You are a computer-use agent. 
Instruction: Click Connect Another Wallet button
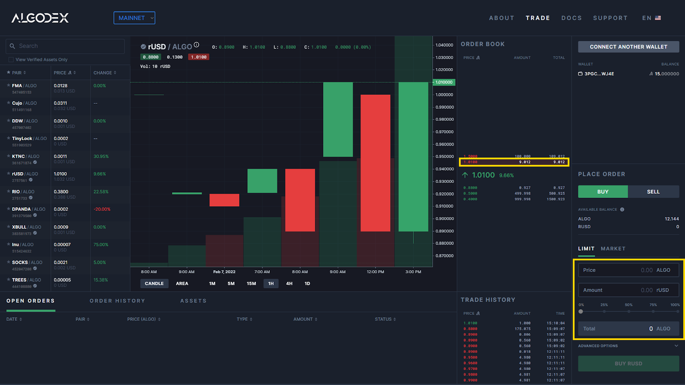[628, 47]
